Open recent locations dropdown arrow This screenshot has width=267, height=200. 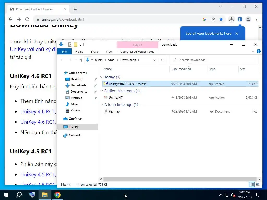tap(76, 60)
